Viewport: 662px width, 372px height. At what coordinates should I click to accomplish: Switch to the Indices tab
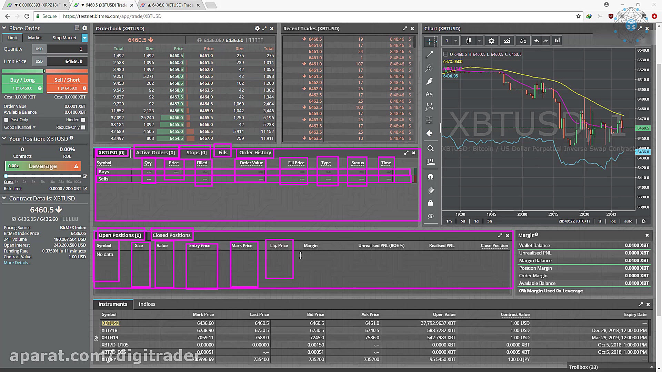(147, 304)
